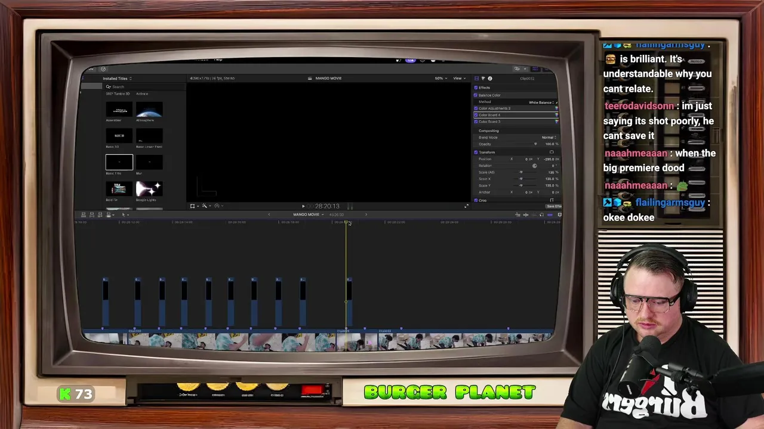Open the 50% viewer zoom dropdown

click(x=440, y=78)
